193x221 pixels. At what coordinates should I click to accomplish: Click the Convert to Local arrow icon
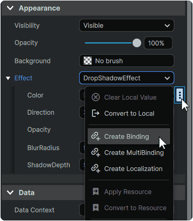click(x=96, y=113)
